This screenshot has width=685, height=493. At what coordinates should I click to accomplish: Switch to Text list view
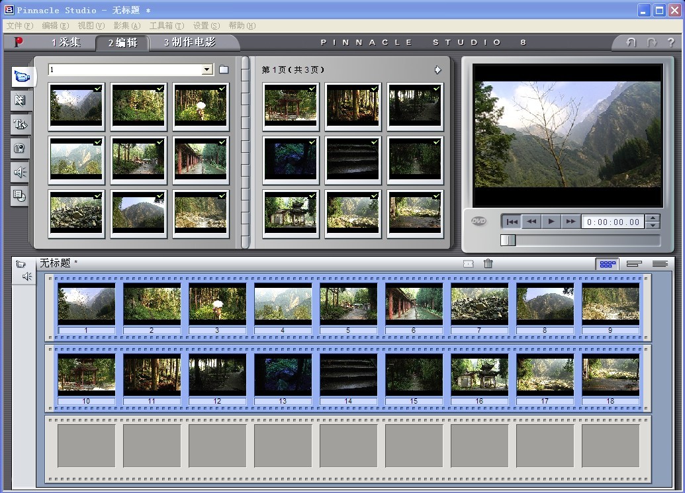659,263
